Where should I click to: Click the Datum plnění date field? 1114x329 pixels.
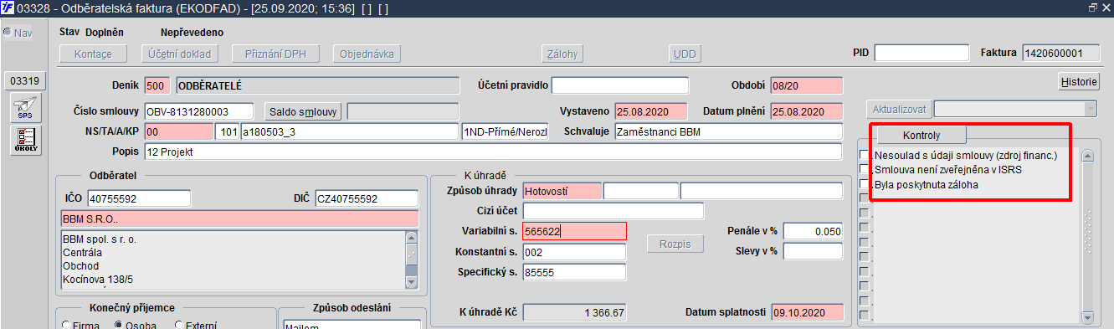click(806, 111)
